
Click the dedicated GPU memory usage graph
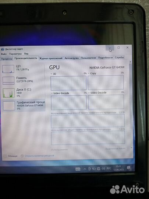point(88,121)
